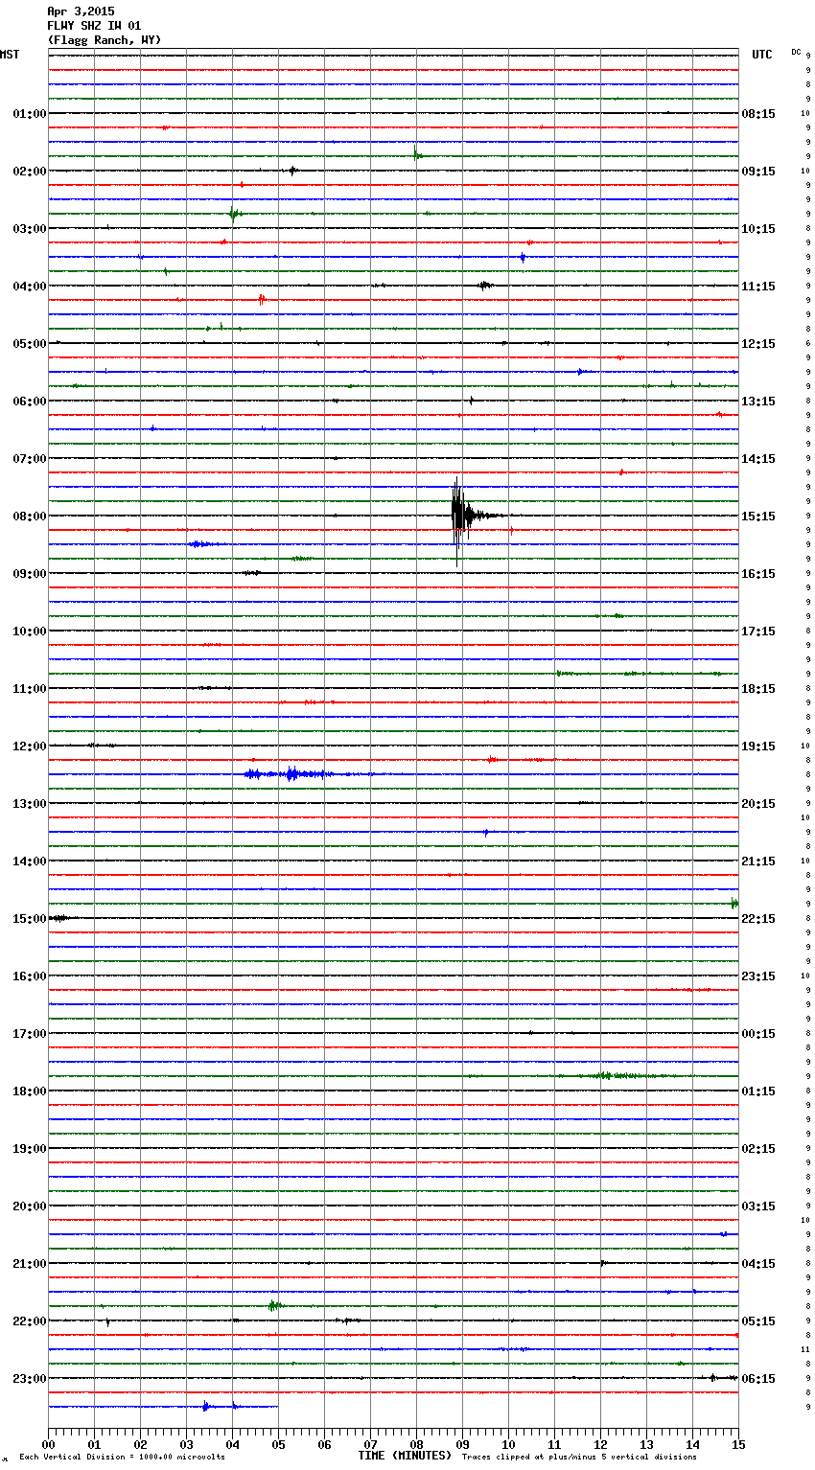
Task: Select the 08:00 MST hour label
Action: 30,517
